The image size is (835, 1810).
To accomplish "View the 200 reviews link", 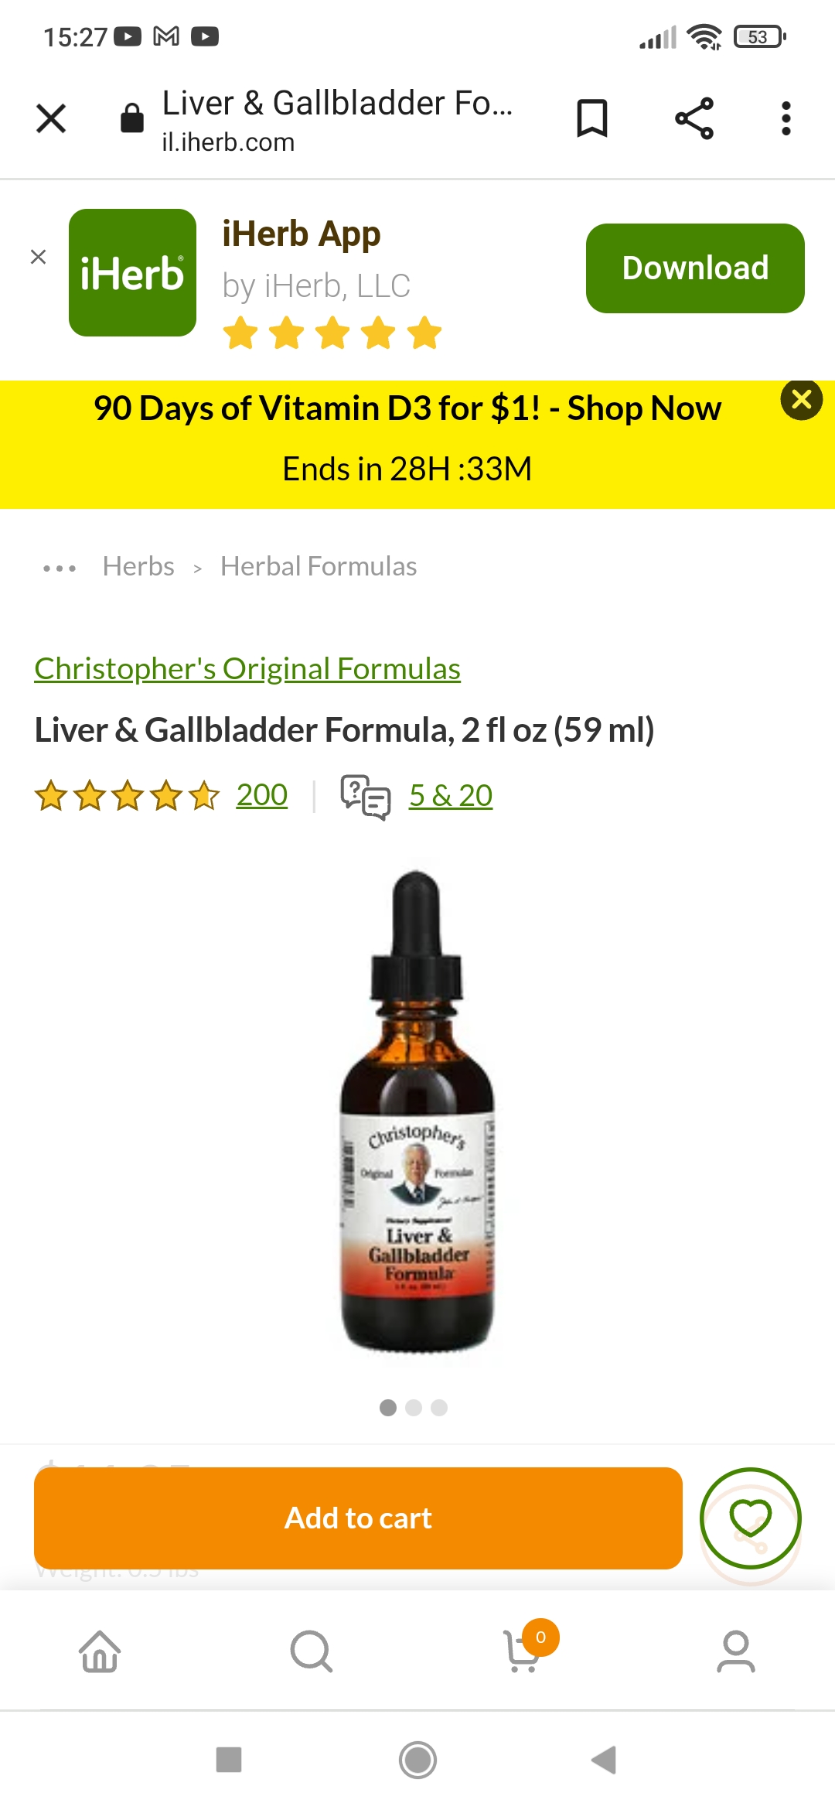I will click(x=262, y=795).
